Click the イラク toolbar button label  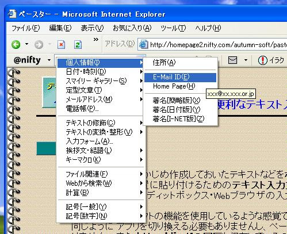pos(277,60)
